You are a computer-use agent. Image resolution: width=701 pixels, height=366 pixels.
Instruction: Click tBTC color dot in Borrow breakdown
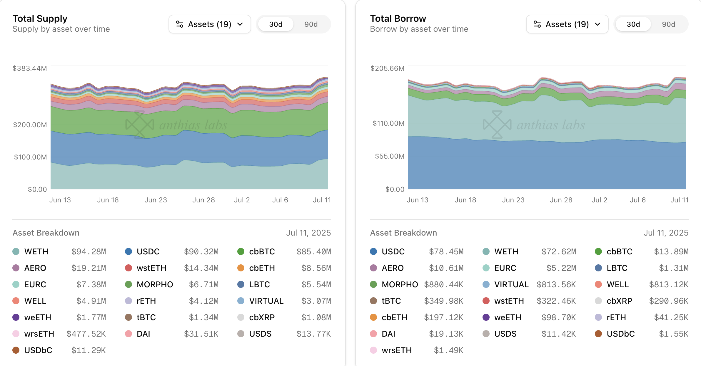tap(373, 301)
